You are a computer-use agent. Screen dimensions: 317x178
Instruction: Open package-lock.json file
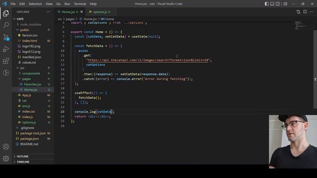pyautogui.click(x=33, y=133)
